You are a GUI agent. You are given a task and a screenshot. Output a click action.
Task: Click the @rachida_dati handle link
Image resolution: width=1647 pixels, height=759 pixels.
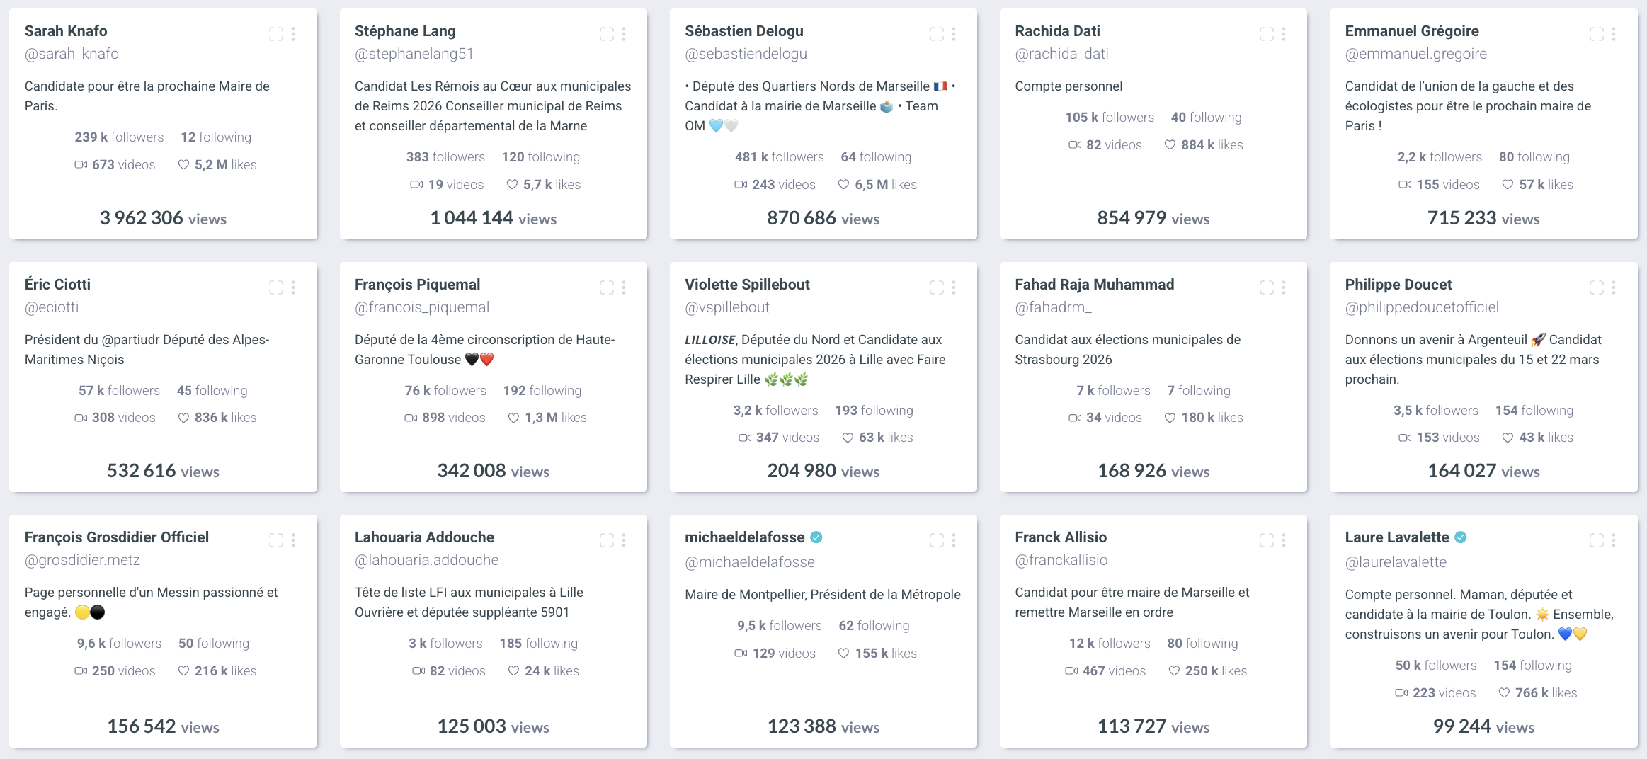1061,54
